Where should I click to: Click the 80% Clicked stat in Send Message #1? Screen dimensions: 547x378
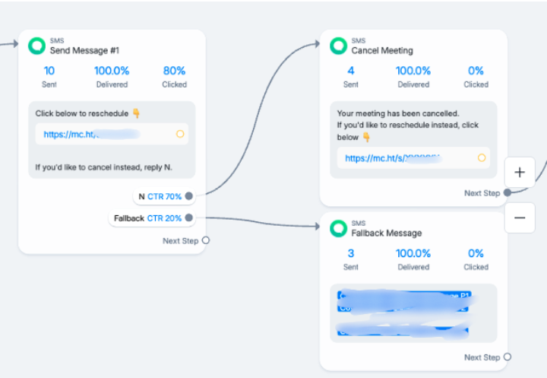pyautogui.click(x=175, y=77)
